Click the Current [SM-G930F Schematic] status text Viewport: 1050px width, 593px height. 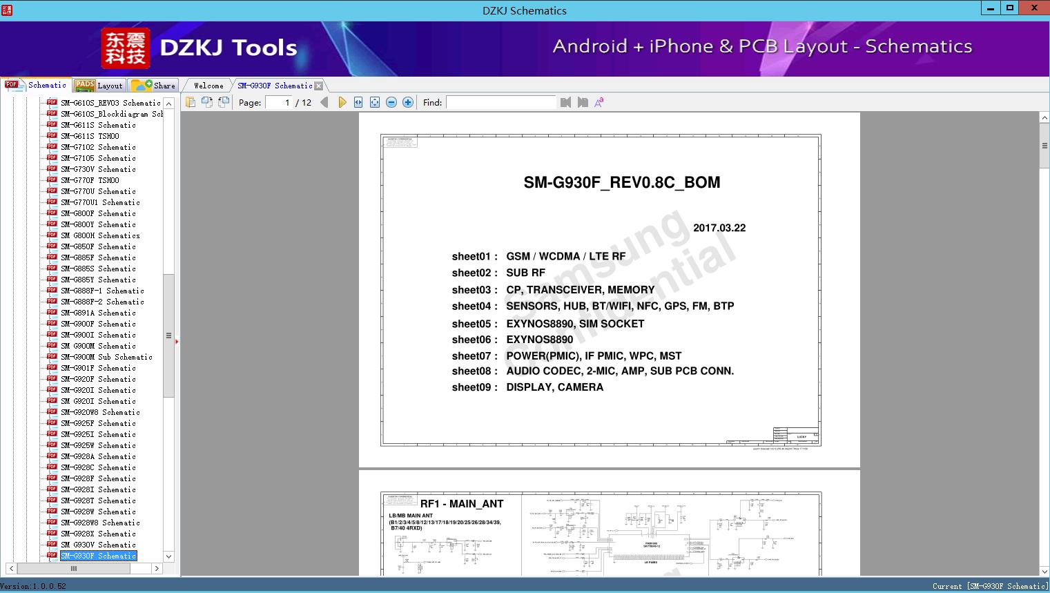click(990, 586)
